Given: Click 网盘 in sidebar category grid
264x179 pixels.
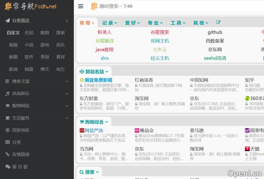Looking at the screenshot, I should [29, 69].
